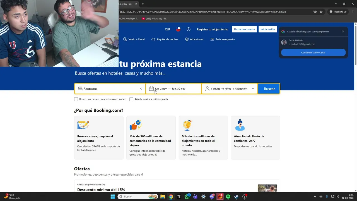Click the tracking protection eye icon

(x=315, y=12)
